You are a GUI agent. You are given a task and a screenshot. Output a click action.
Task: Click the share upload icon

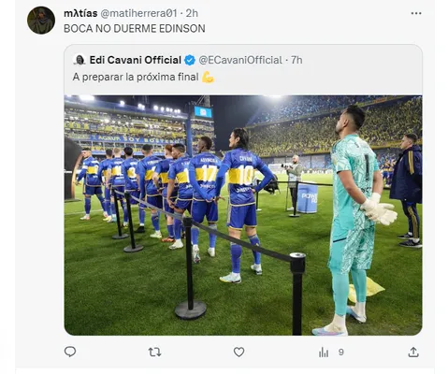[413, 352]
